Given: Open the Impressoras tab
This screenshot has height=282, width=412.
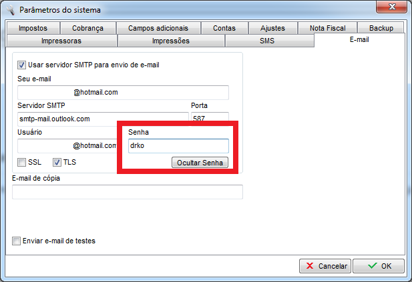Looking at the screenshot, I should coord(61,41).
